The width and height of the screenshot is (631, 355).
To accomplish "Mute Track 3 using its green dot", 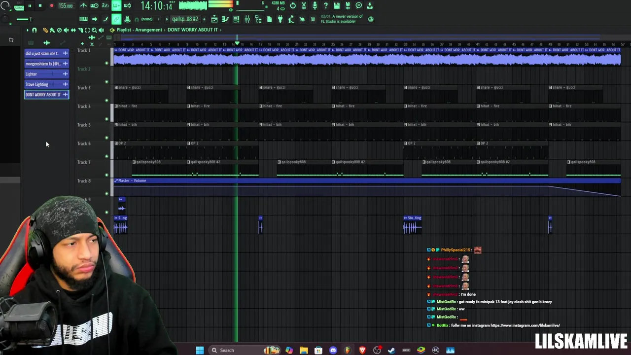I will [106, 101].
